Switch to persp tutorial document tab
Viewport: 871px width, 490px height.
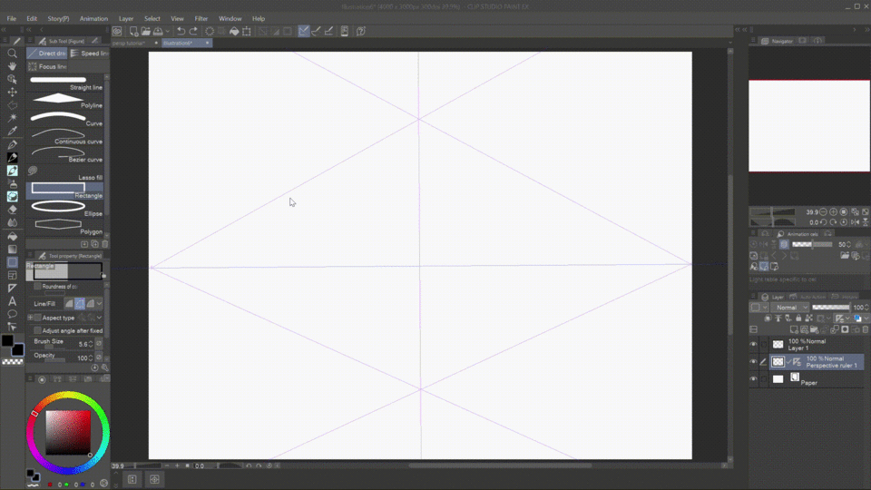click(x=133, y=43)
